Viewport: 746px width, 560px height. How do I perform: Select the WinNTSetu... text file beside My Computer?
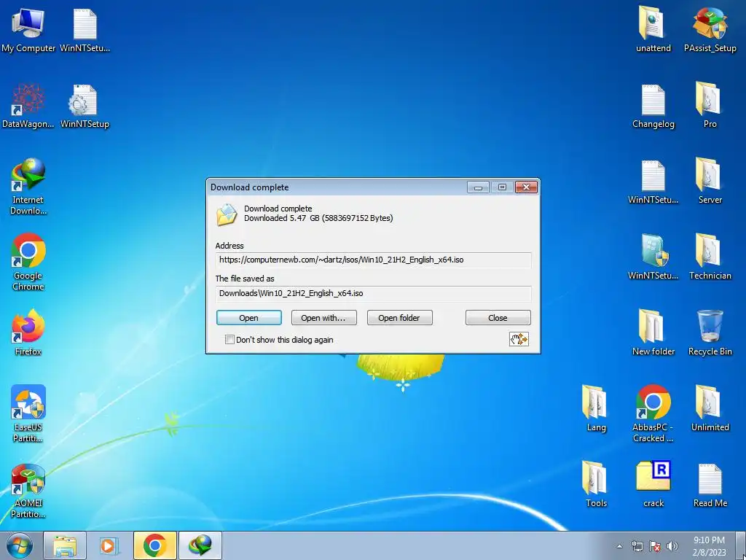point(85,29)
